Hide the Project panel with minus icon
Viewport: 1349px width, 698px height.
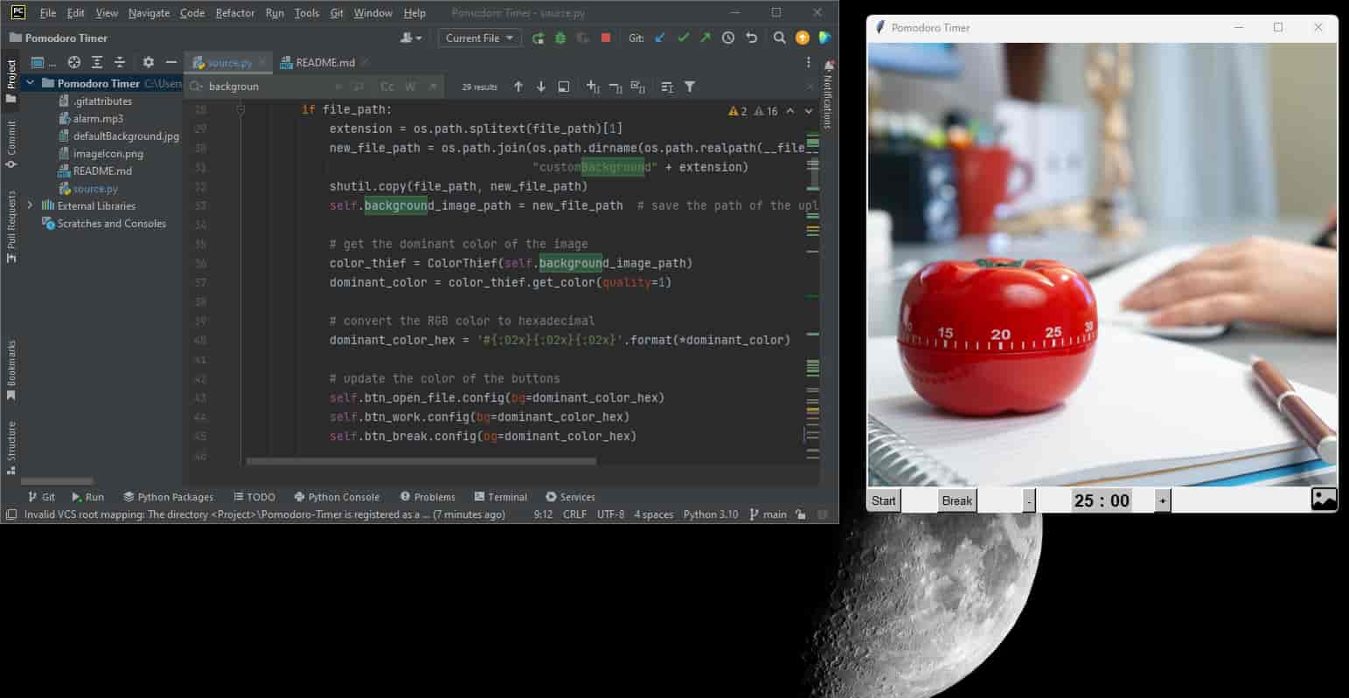click(171, 62)
